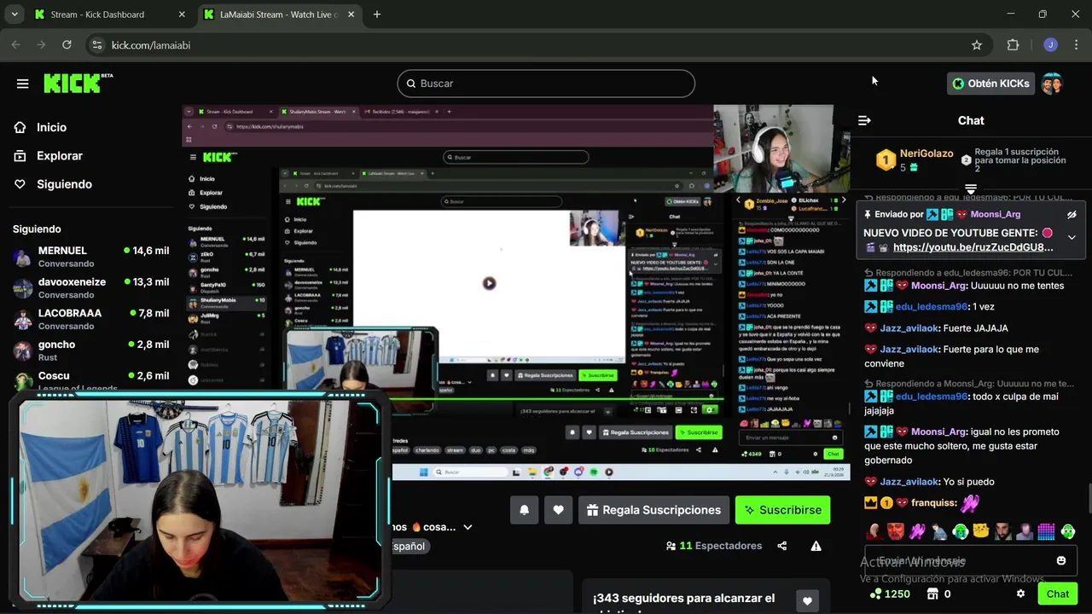Bookmark this page with the star
Image resolution: width=1092 pixels, height=614 pixels.
[977, 45]
